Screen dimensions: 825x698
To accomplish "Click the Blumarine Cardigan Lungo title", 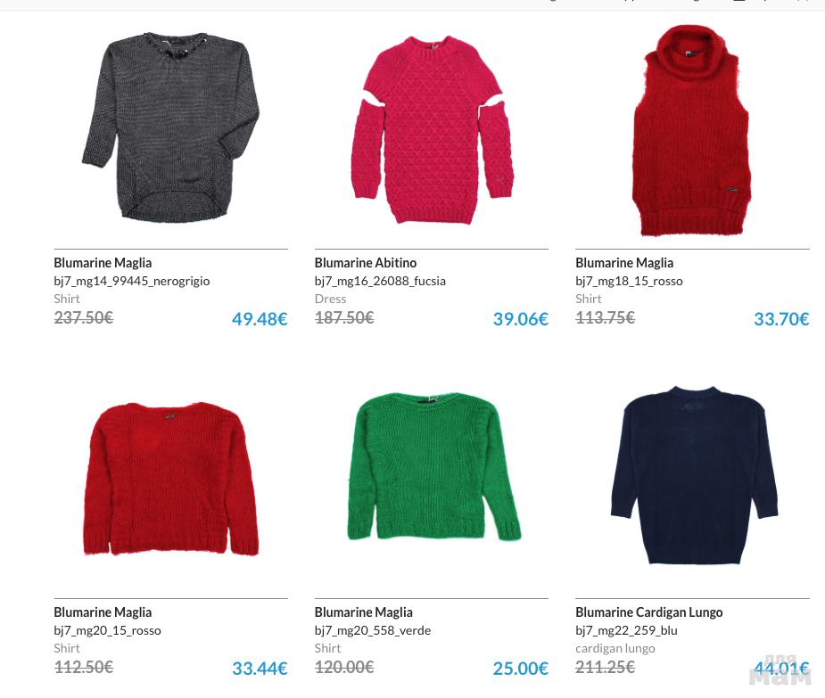I will (648, 612).
